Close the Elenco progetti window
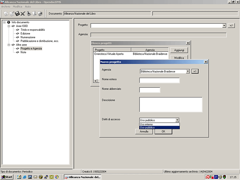The height and width of the screenshot is (180, 240). pyautogui.click(x=188, y=43)
